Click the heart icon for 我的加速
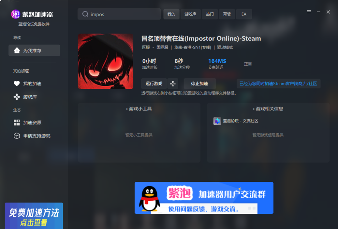Image resolution: width=338 pixels, height=229 pixels. (17, 83)
